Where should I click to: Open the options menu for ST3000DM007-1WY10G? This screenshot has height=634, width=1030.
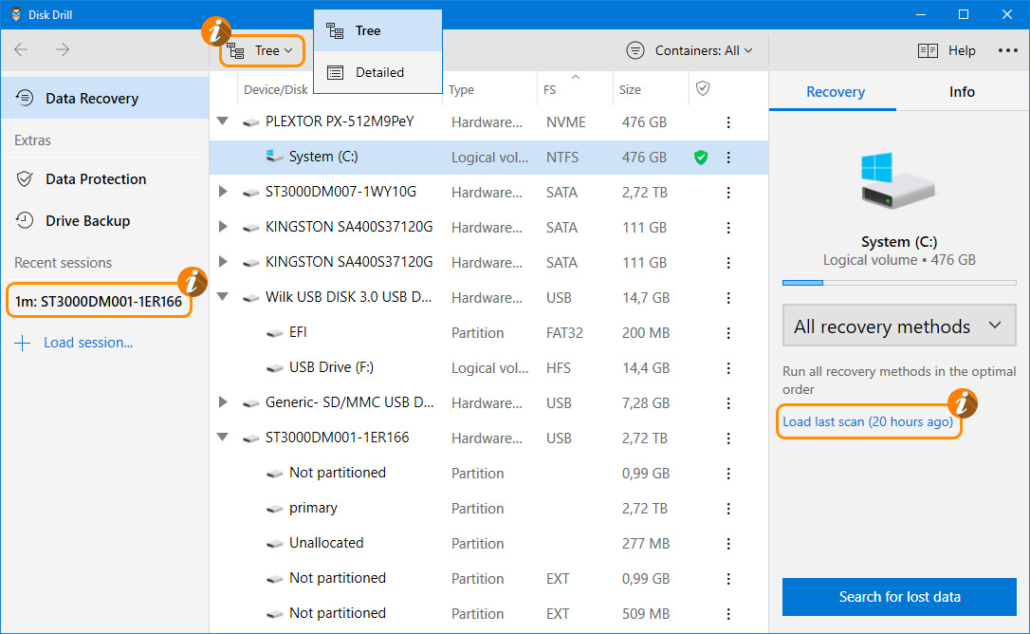tap(728, 193)
